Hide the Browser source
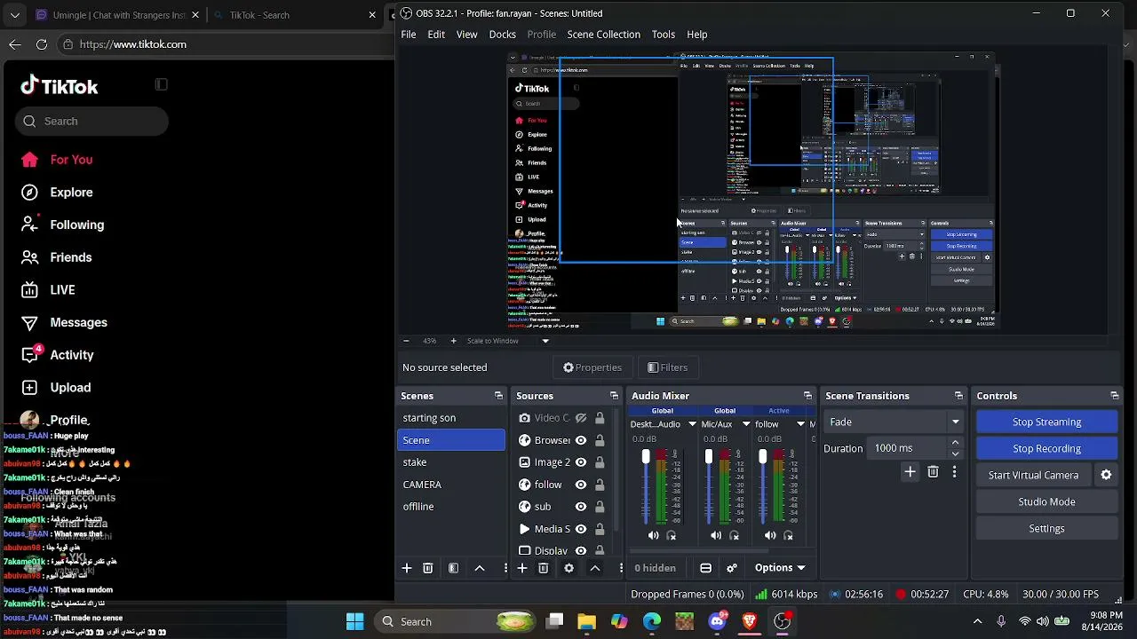 tap(581, 440)
